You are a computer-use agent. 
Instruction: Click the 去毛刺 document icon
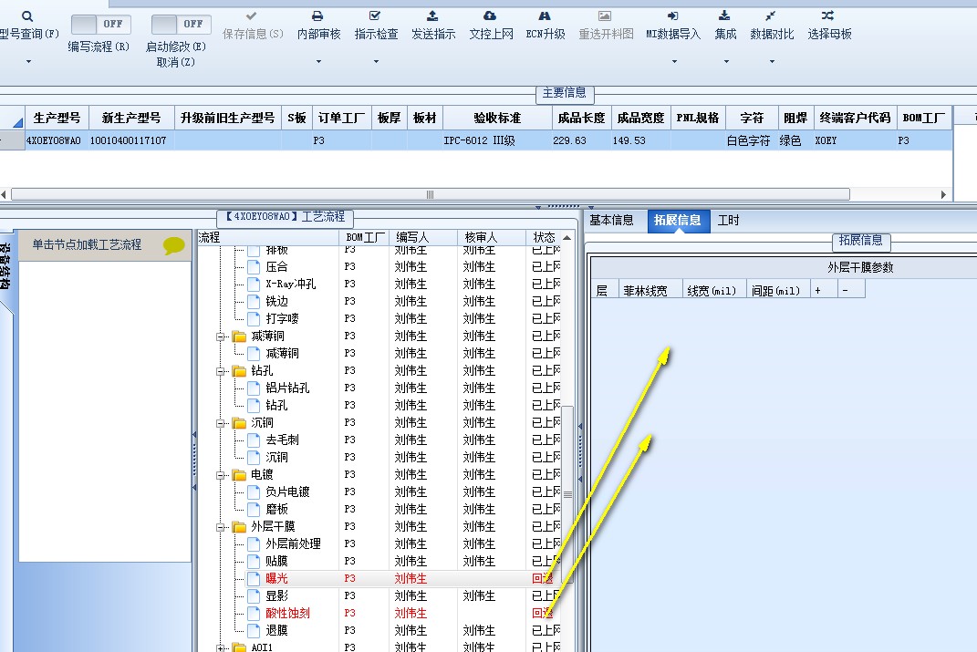point(254,440)
